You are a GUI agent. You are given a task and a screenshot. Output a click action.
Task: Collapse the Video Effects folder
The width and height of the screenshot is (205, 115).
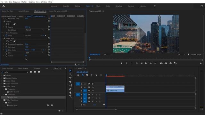tap(2, 87)
